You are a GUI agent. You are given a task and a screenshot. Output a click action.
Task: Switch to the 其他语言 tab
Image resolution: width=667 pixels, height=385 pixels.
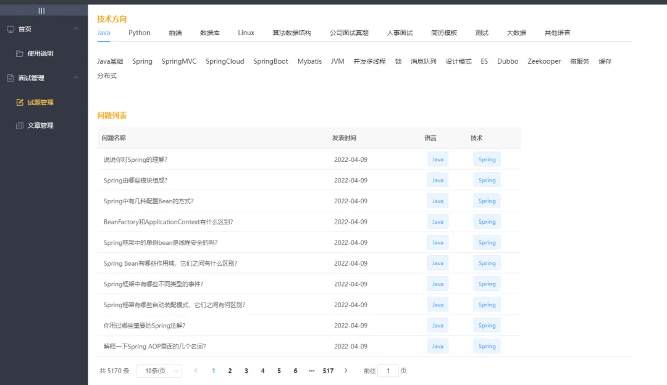point(557,33)
